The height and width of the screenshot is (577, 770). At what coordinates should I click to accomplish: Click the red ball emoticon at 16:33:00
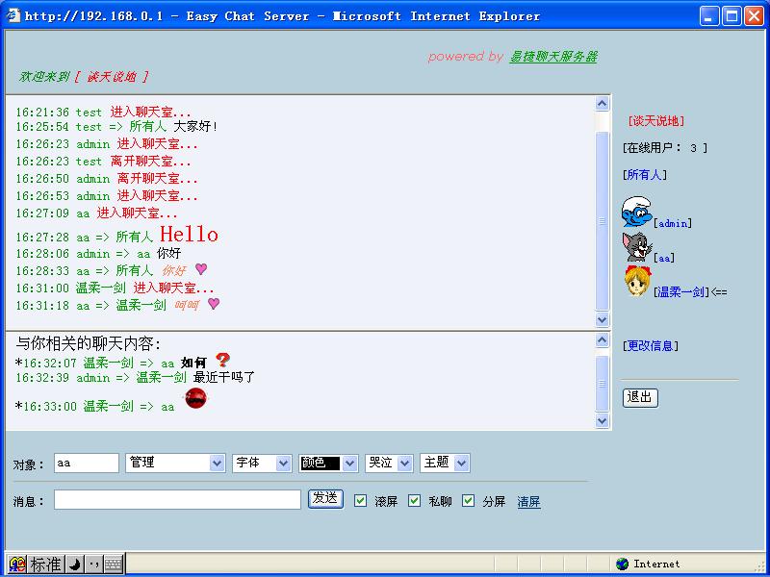pos(196,398)
